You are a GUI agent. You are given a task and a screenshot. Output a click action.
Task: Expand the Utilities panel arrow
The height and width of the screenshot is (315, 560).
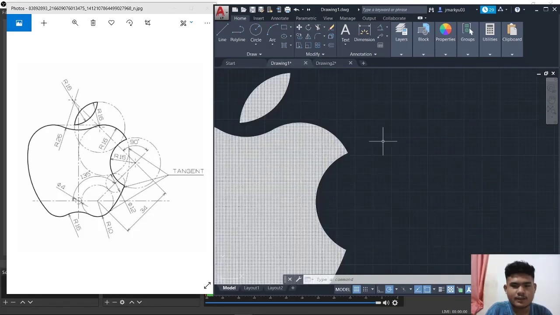click(x=490, y=54)
